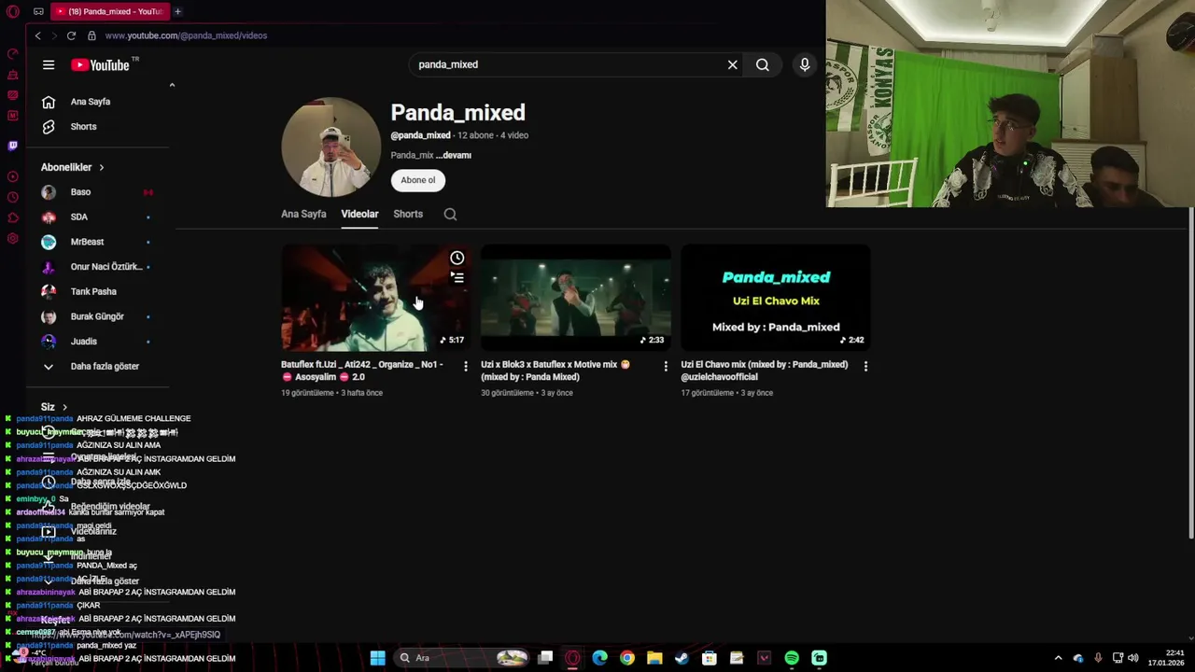This screenshot has height=672, width=1195.
Task: Search within the Panda_mixed channel
Action: click(x=450, y=215)
